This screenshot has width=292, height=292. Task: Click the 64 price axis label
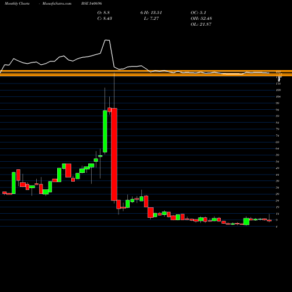tap(277, 148)
